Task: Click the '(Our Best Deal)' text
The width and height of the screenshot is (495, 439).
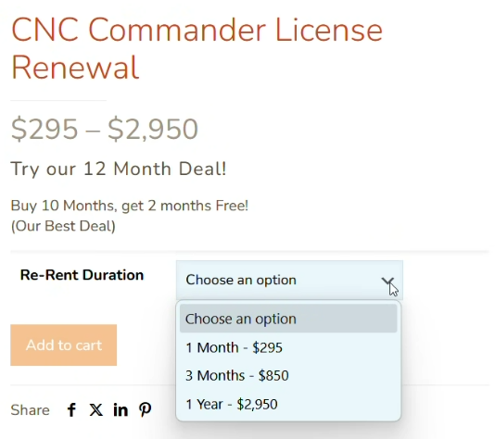Action: click(63, 226)
